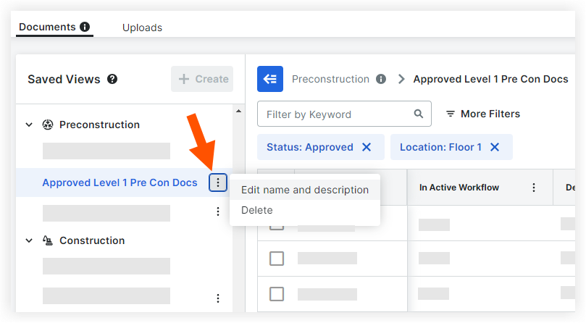Click the search magnifier icon in filter box
Screen dimensions: 586x323
tap(418, 114)
